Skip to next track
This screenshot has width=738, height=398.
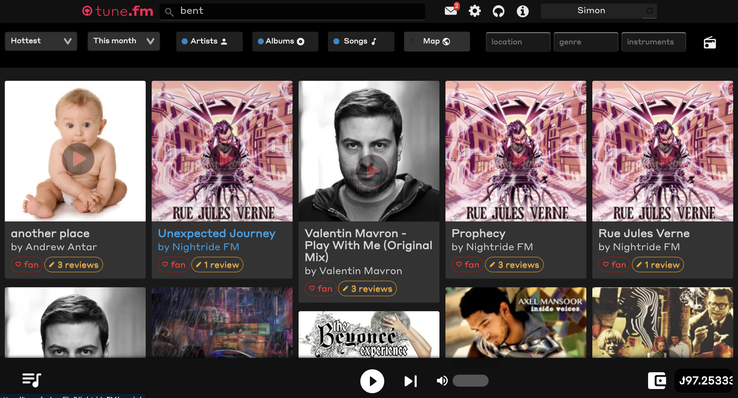tap(411, 381)
